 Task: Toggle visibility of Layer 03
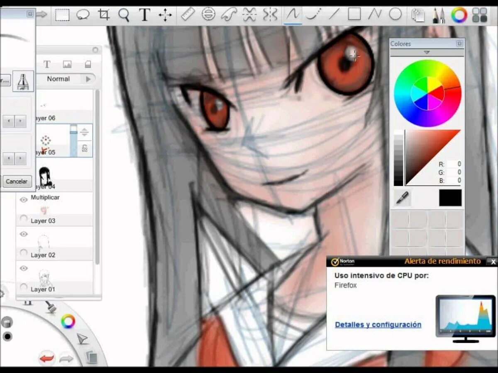point(24,200)
